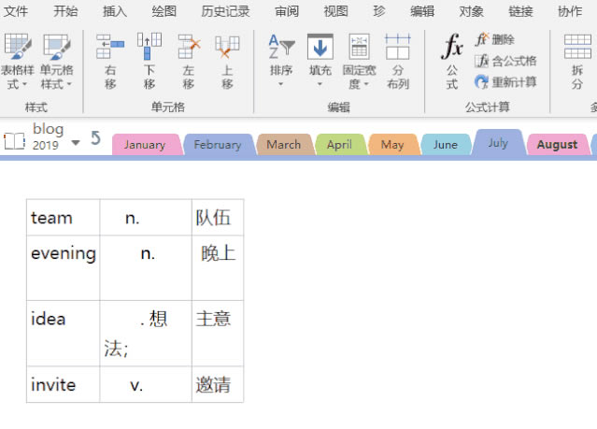This screenshot has width=597, height=429.
Task: Click 重新计算 recalculate button
Action: coord(505,82)
